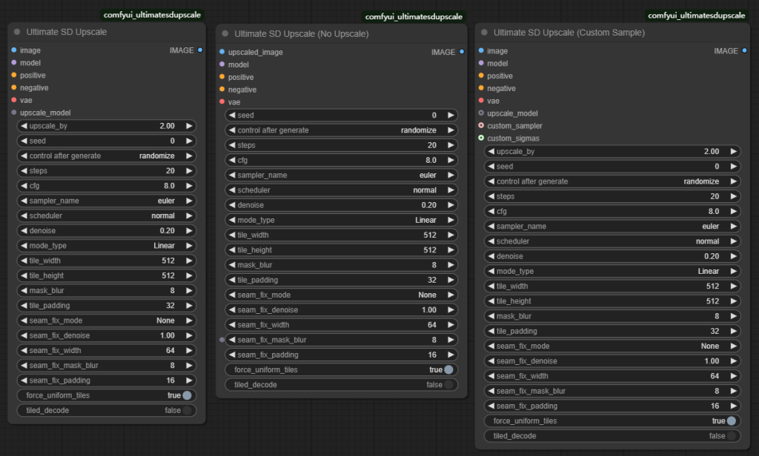The width and height of the screenshot is (759, 456).
Task: Collapse the No Upscale node via its title dot
Action: click(x=225, y=34)
